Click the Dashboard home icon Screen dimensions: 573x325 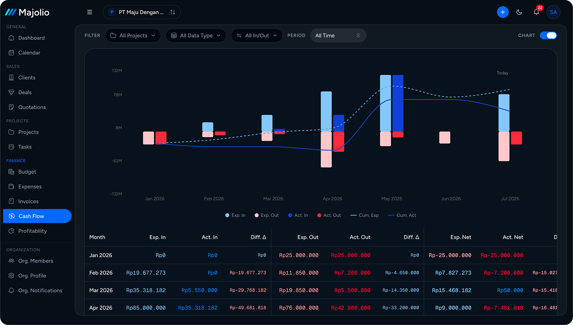click(11, 38)
